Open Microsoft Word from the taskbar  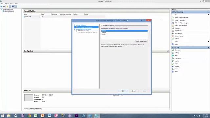tap(49, 116)
